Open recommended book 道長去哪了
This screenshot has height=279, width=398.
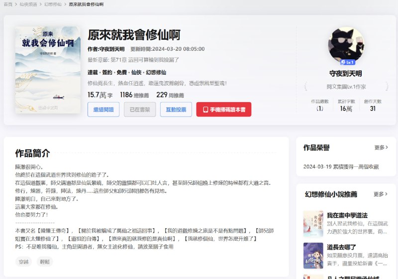click(x=341, y=247)
